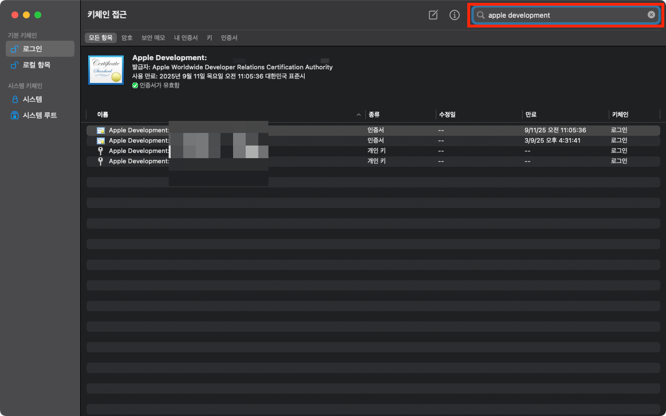Toggle sort direction arrow in 이름 column
Screen dimensions: 666x416
click(358, 115)
